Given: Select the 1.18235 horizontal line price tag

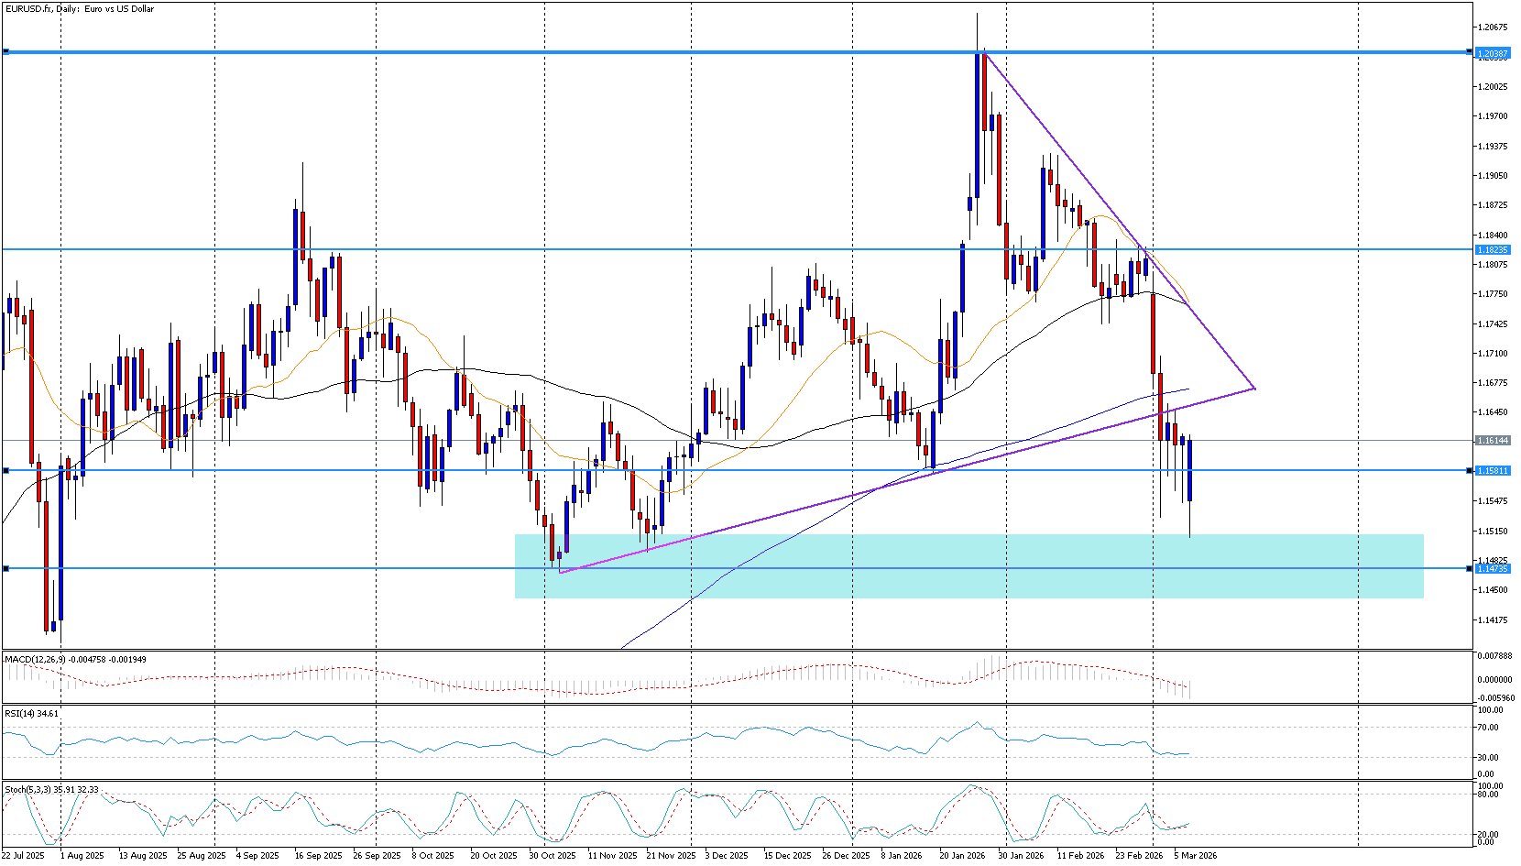Looking at the screenshot, I should (1492, 249).
